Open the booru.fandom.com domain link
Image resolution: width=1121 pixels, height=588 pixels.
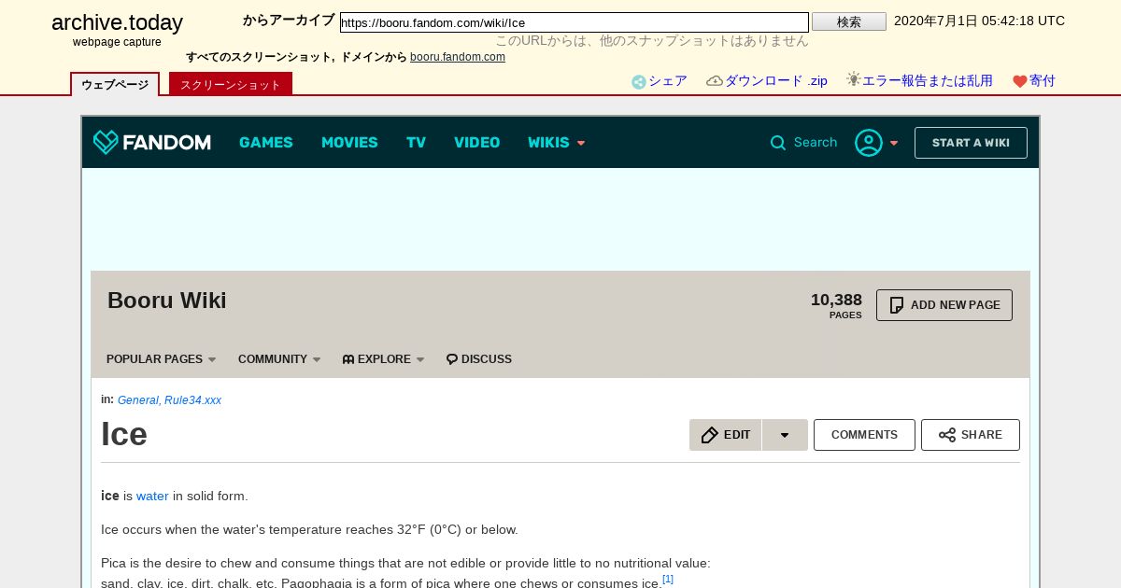click(x=458, y=57)
